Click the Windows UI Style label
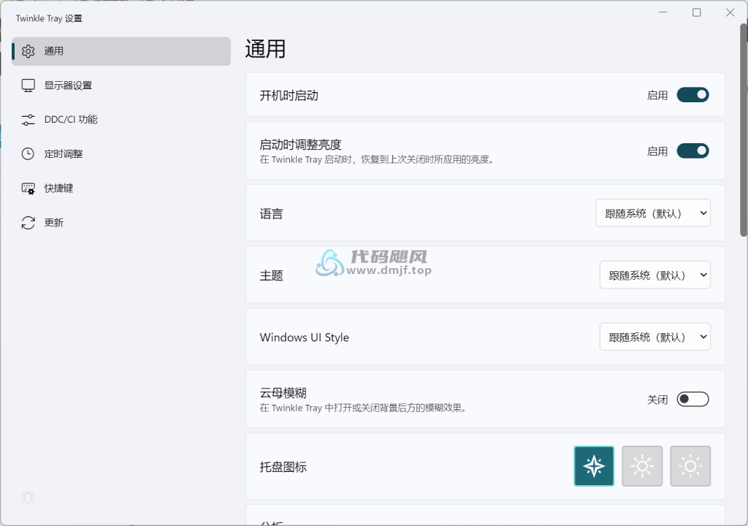 (x=305, y=338)
